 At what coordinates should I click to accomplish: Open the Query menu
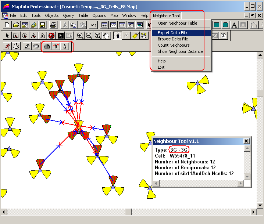(68, 15)
